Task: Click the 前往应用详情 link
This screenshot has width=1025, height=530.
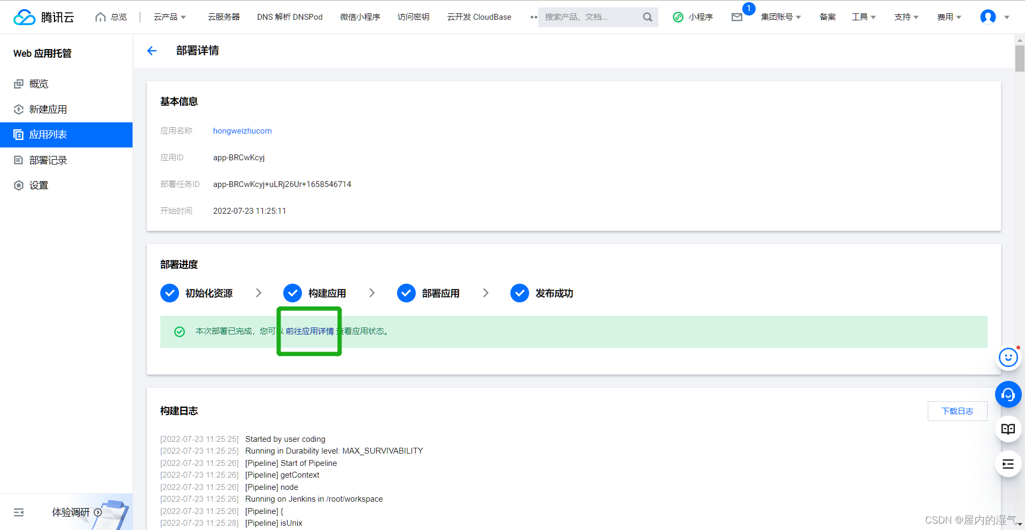Action: point(309,331)
